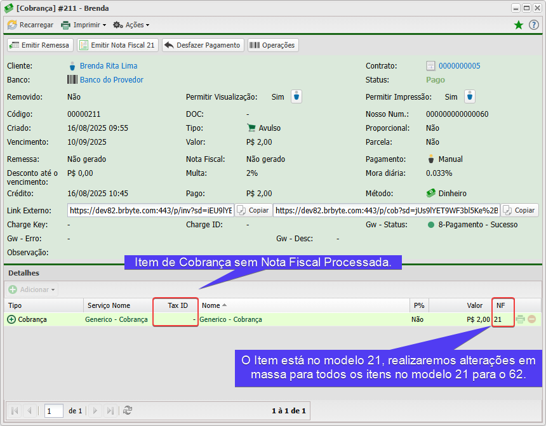This screenshot has height=426, width=546.
Task: Click the refresh icon in pagination bar
Action: pyautogui.click(x=127, y=411)
